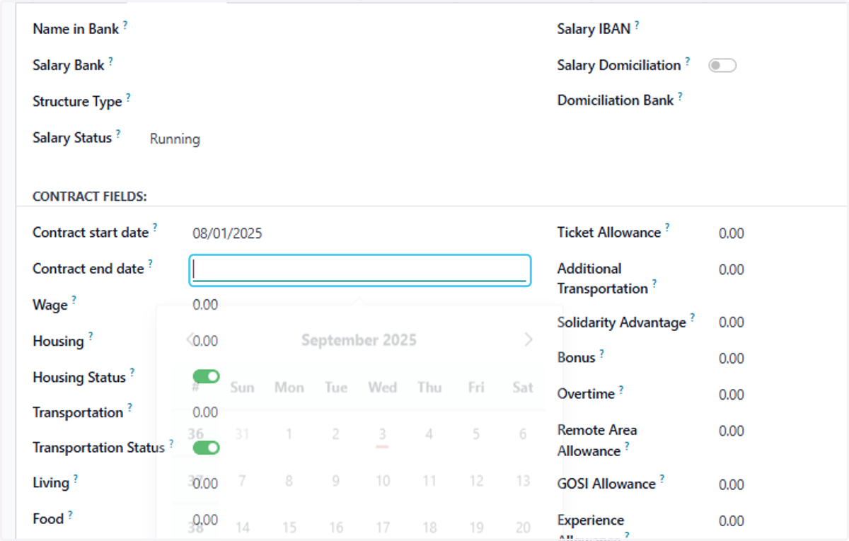Pick September 10 in the calendar

pyautogui.click(x=382, y=482)
